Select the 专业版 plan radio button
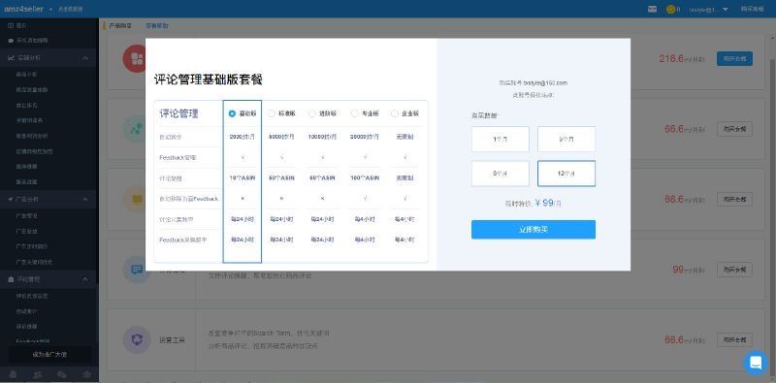 [x=354, y=113]
